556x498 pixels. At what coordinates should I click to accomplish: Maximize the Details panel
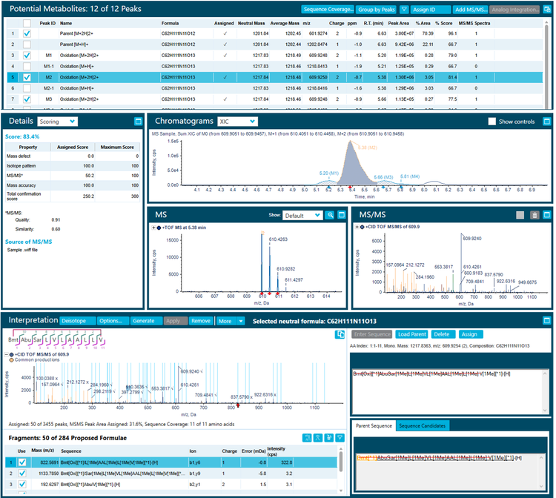138,121
